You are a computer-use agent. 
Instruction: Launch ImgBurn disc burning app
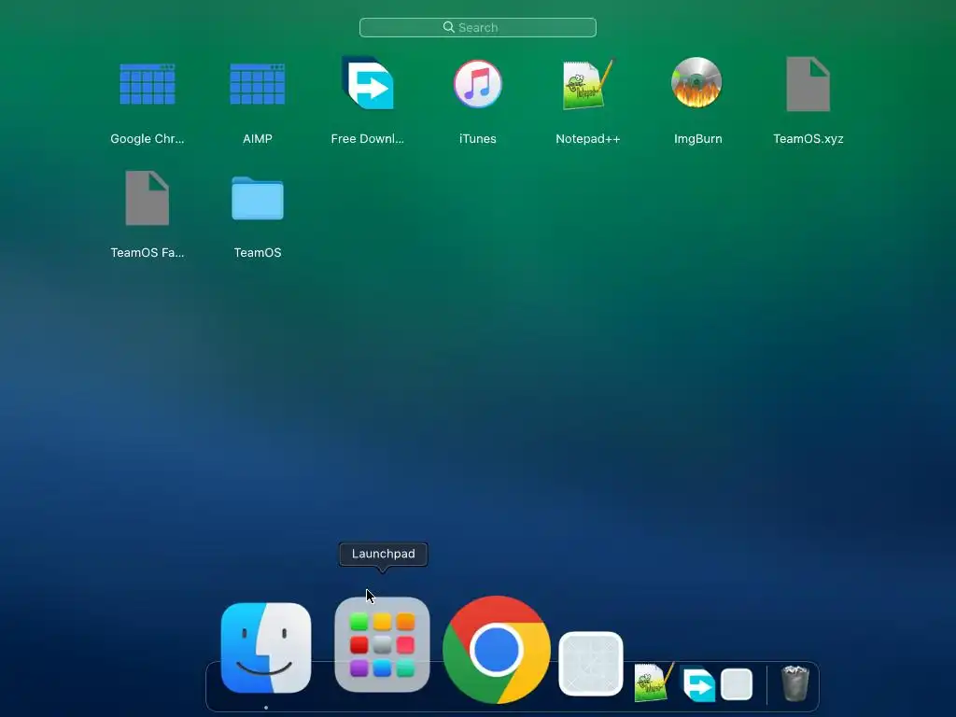(696, 82)
